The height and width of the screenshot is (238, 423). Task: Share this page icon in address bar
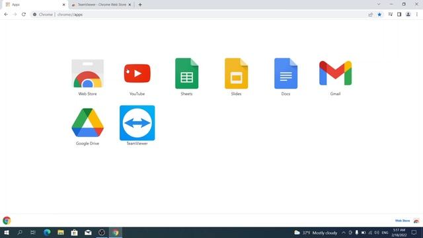point(370,15)
